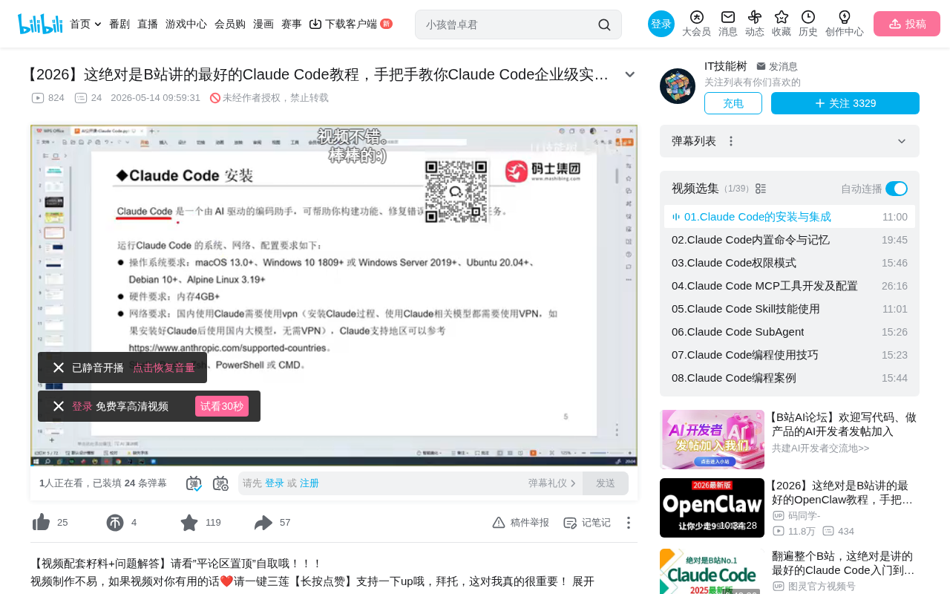
Task: Like the video with thumbs-up icon
Action: coord(41,523)
